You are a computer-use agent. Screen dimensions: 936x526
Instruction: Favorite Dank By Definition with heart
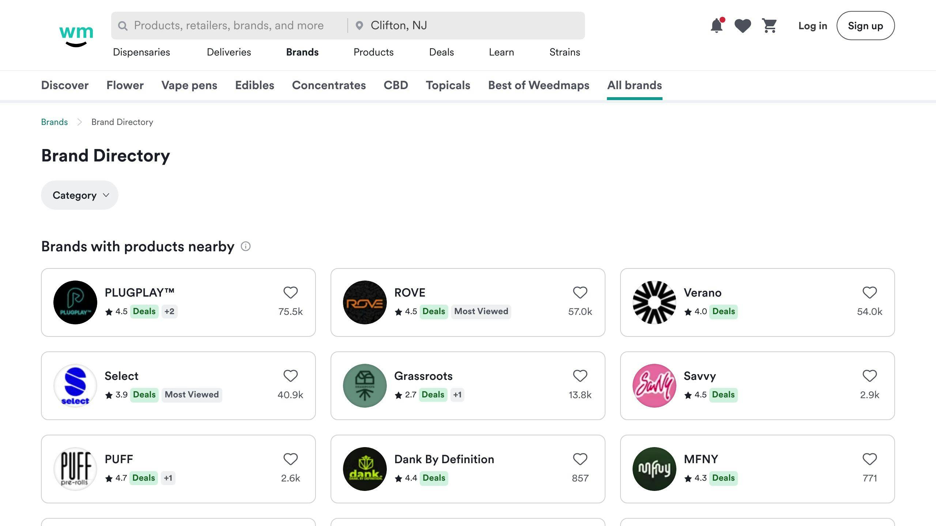[580, 459]
